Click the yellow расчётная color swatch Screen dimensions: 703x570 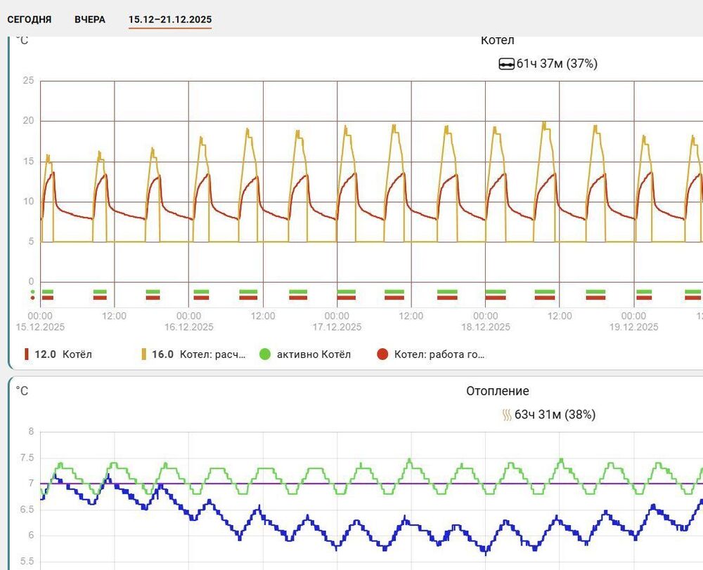pyautogui.click(x=143, y=354)
